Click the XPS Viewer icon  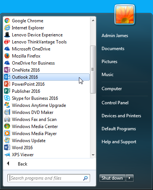tap(7, 154)
